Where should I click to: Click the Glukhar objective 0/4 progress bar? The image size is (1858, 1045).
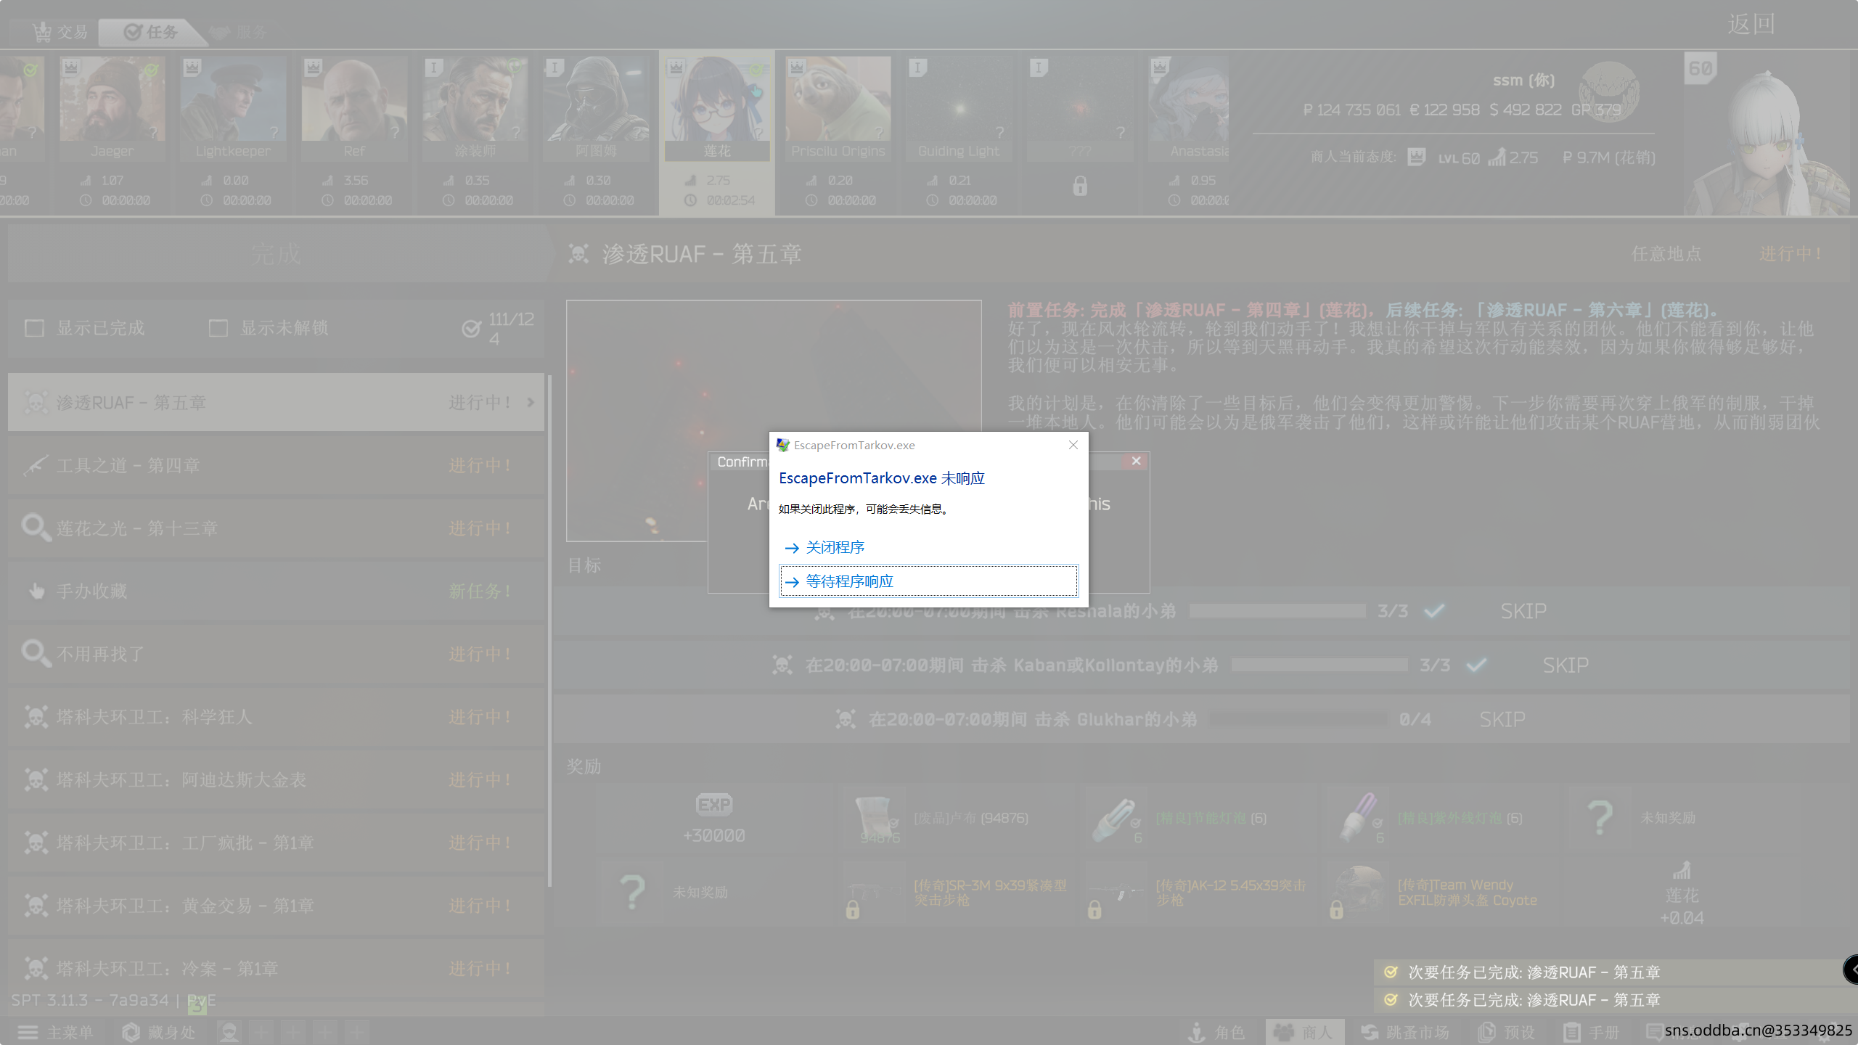(1299, 719)
